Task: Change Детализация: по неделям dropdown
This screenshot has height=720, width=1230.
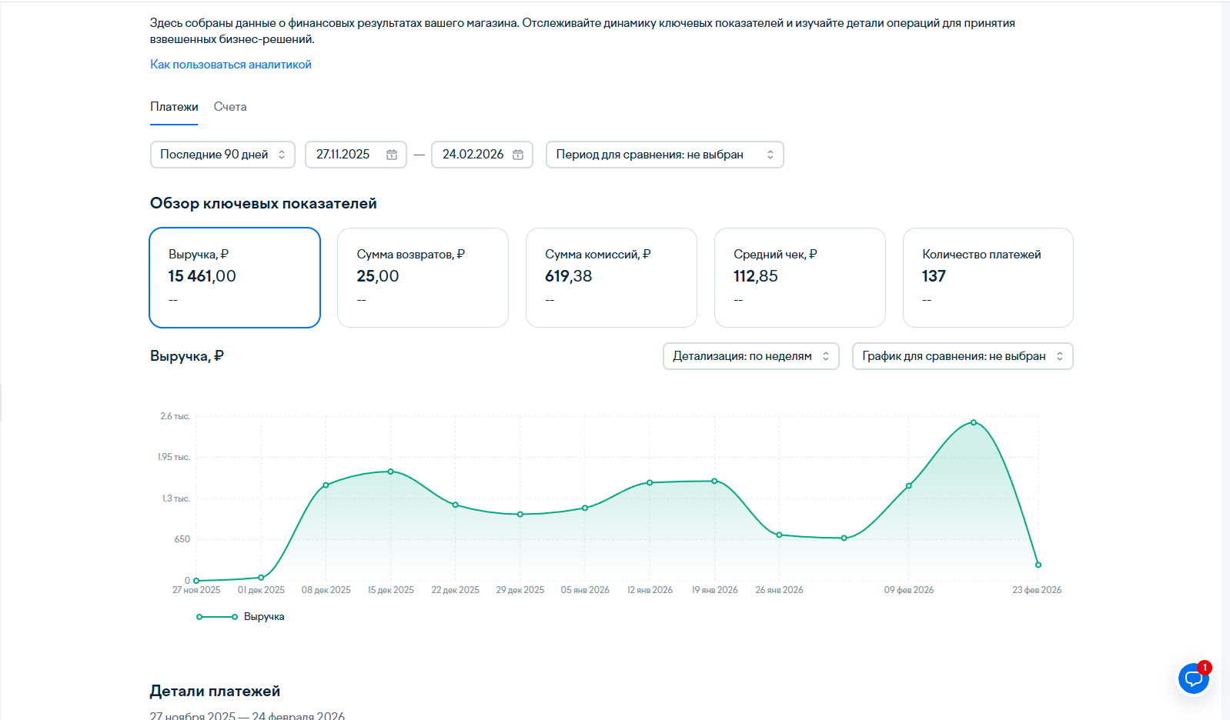Action: point(750,356)
